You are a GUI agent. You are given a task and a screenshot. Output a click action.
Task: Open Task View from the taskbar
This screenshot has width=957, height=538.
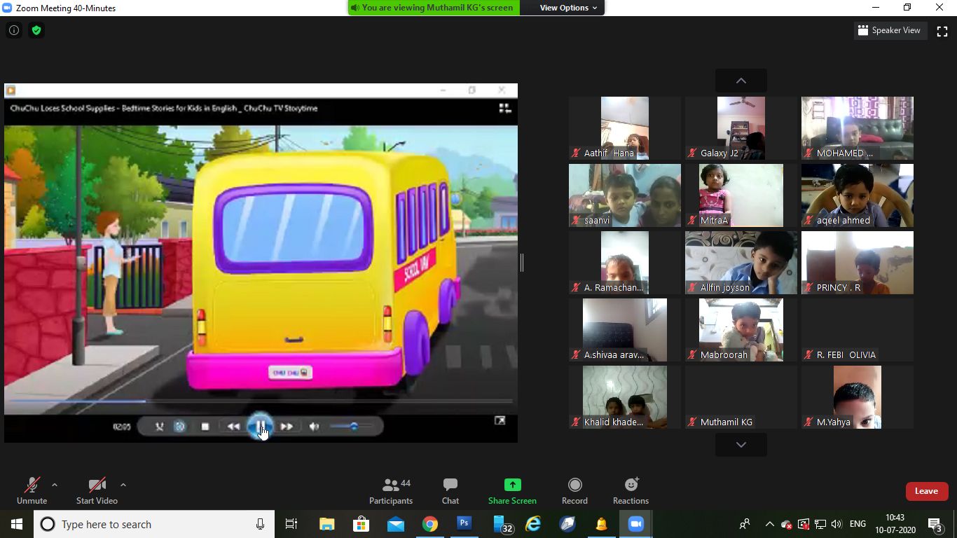pos(291,524)
